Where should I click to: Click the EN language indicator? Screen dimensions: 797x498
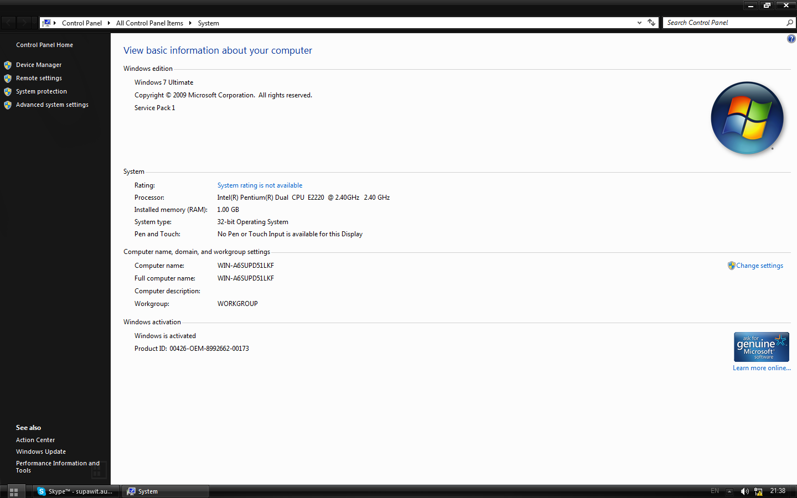pos(715,491)
